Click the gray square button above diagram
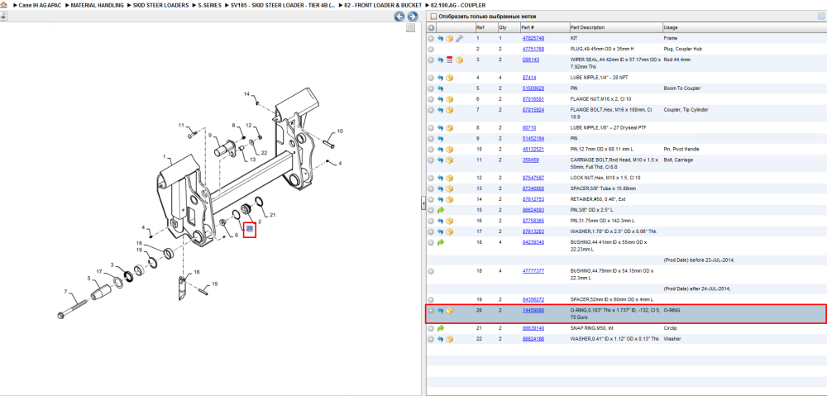The image size is (827, 396). 410,28
